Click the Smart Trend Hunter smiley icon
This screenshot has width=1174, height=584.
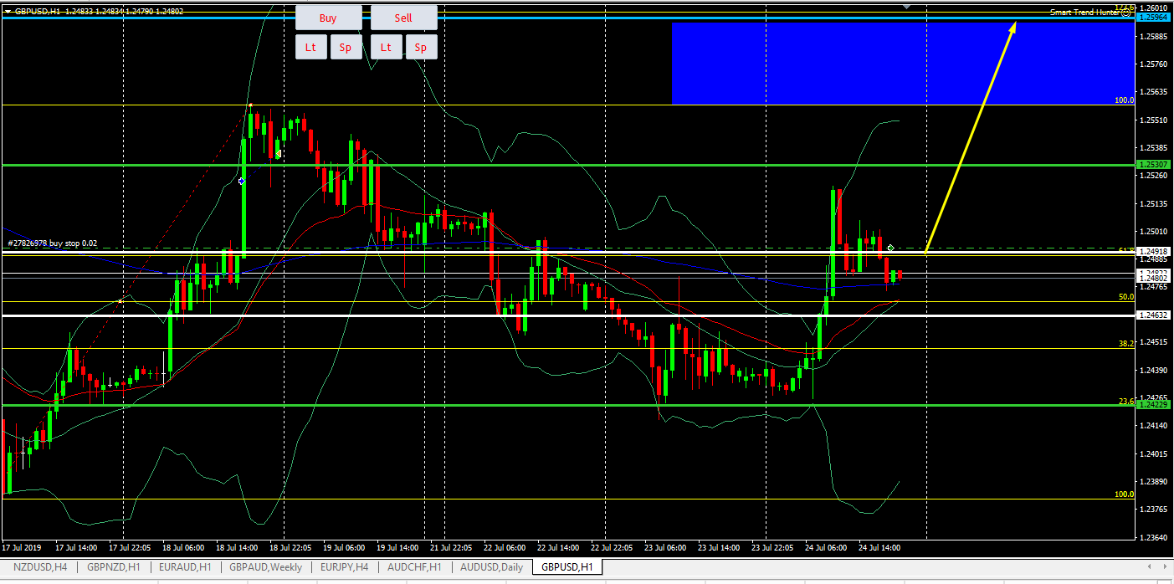1125,13
